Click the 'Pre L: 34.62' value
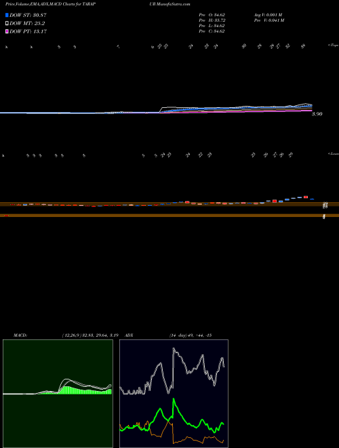 (212, 26)
